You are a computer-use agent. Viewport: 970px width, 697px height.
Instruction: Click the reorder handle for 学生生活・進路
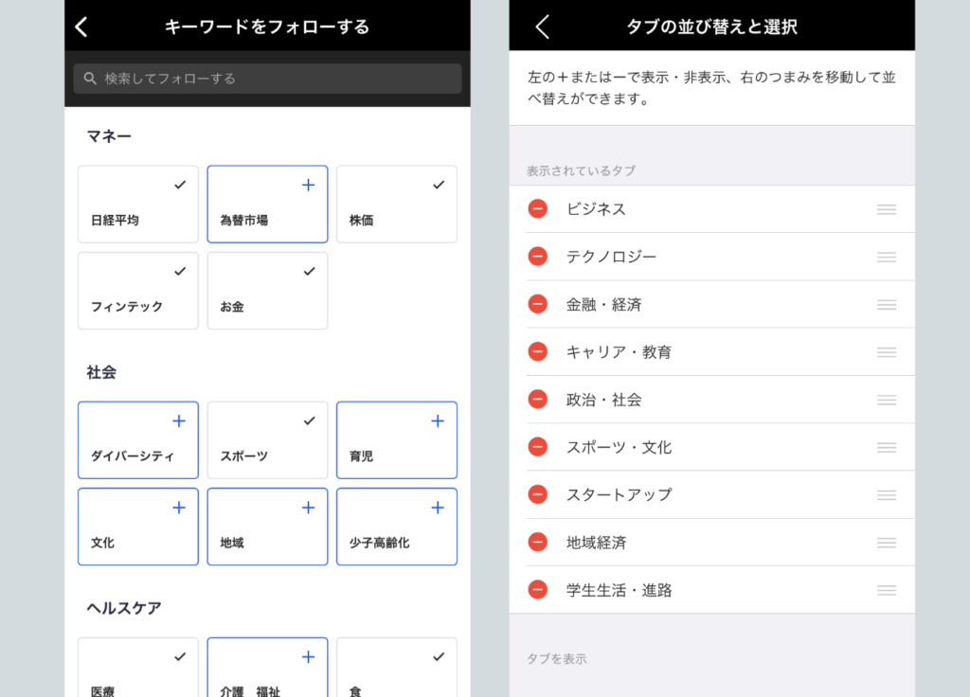point(887,591)
